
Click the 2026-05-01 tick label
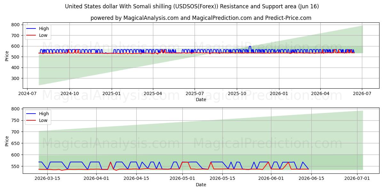point(182,179)
